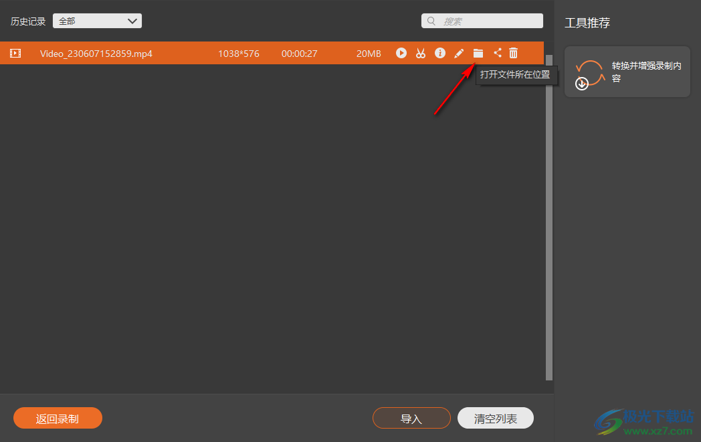Play the Video_230607152859.mp4 recording
This screenshot has height=442, width=701.
(x=401, y=54)
